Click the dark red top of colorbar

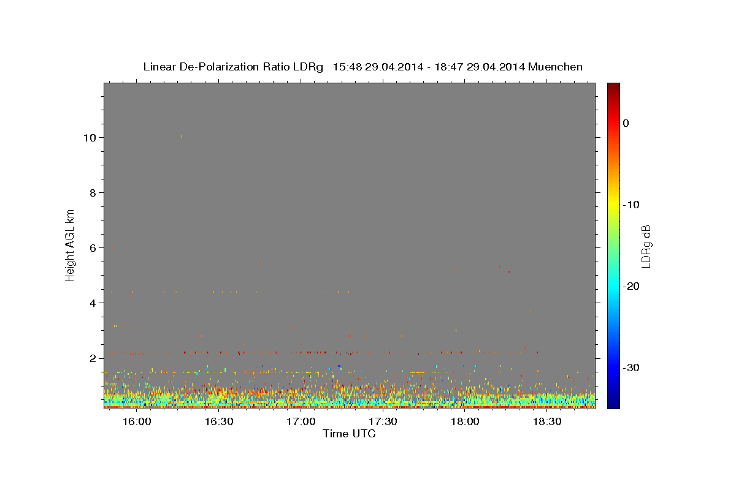coord(613,88)
